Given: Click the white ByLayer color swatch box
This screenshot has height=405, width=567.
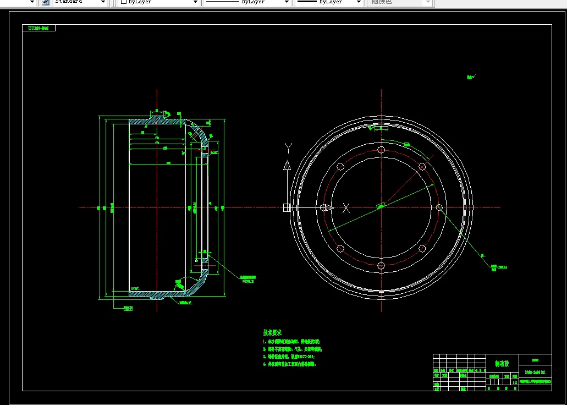Looking at the screenshot, I should [x=123, y=2].
